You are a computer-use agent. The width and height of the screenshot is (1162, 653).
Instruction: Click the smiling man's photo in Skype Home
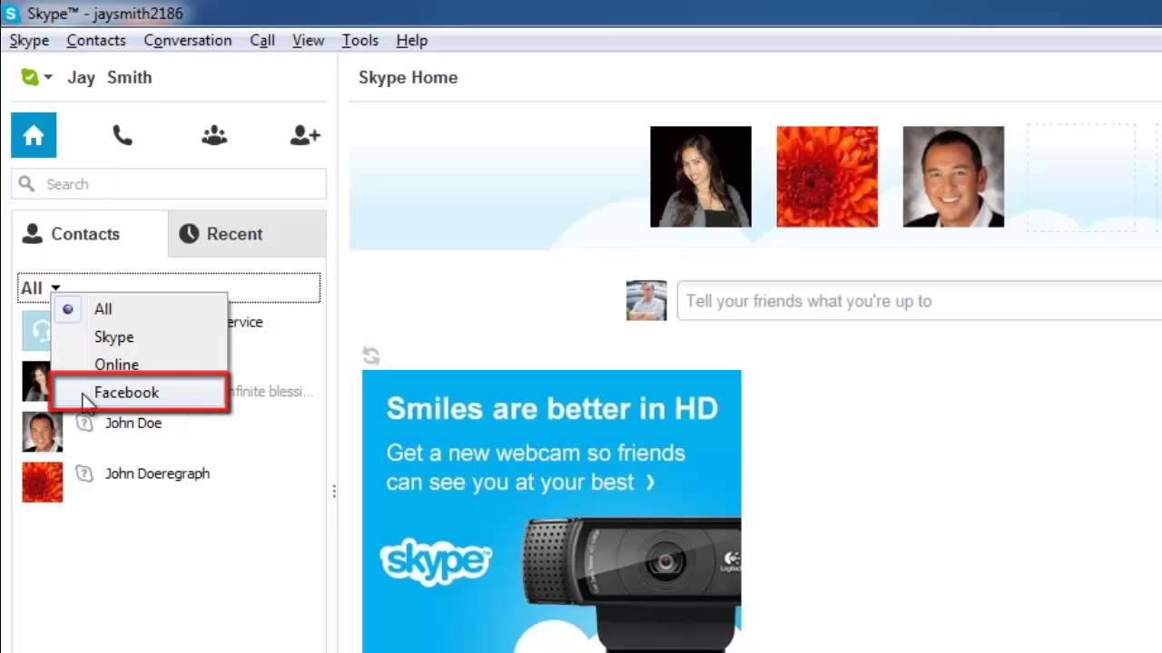(x=953, y=177)
